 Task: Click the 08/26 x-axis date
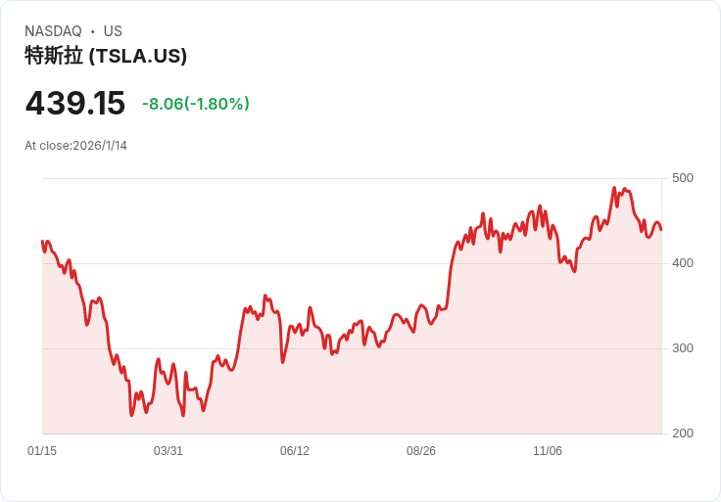421,451
